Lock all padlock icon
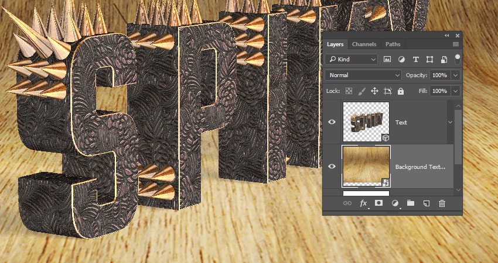Viewport: 498px width, 263px height. 401,91
